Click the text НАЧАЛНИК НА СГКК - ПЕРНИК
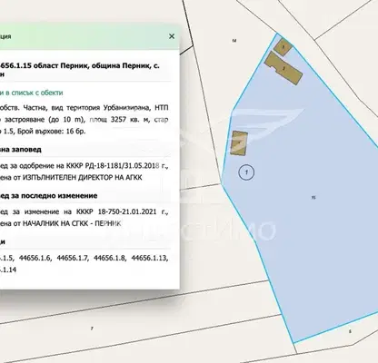This screenshot has height=363, width=378. (72, 223)
